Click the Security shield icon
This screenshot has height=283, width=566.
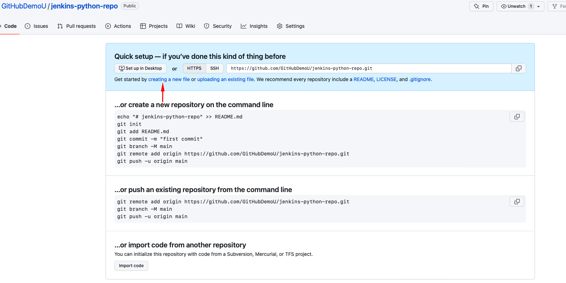(x=207, y=26)
